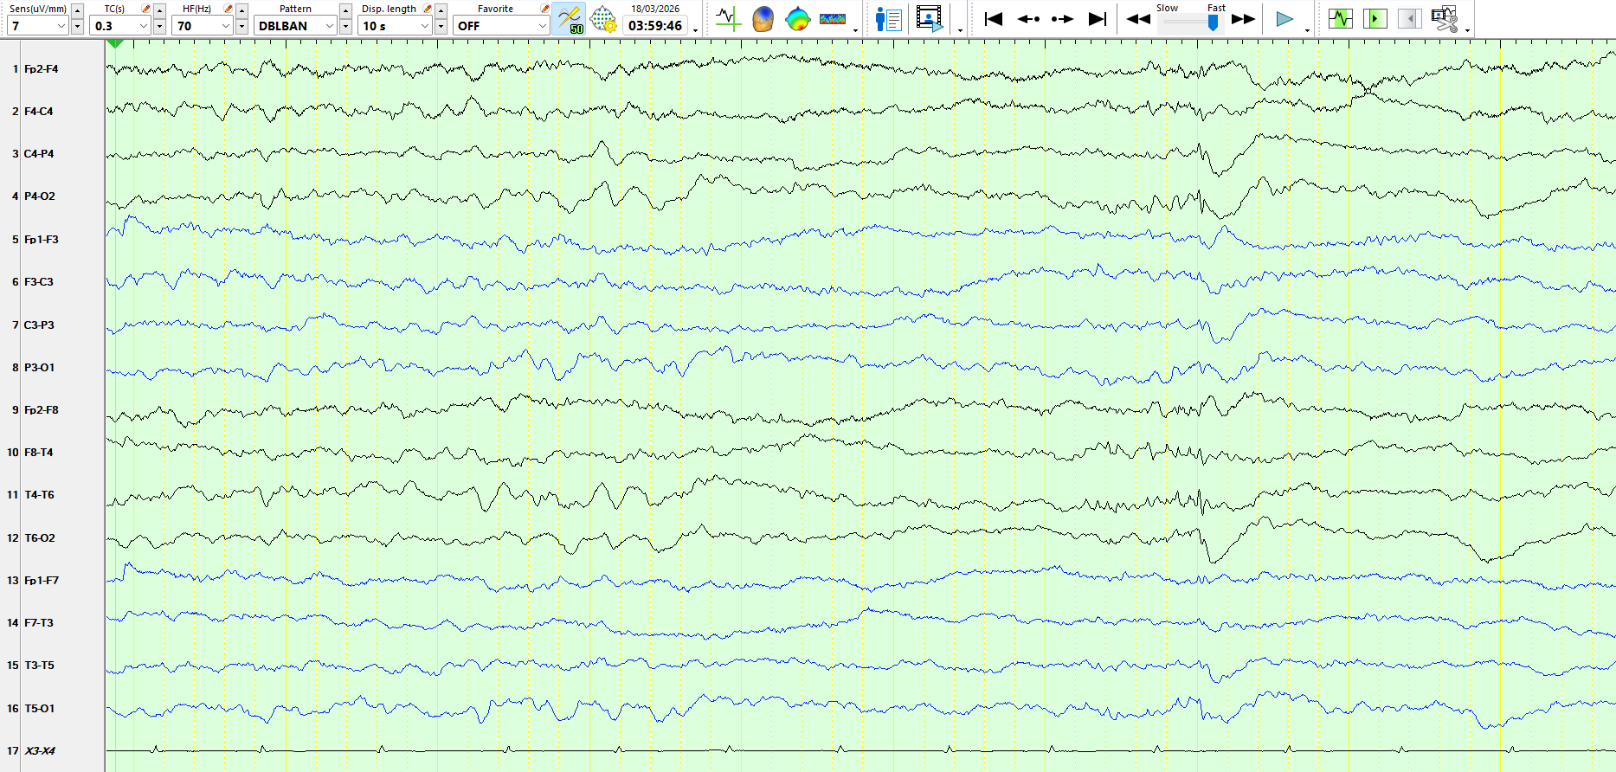This screenshot has height=772, width=1616.
Task: Fast-forward the EEG page
Action: [x=1244, y=19]
